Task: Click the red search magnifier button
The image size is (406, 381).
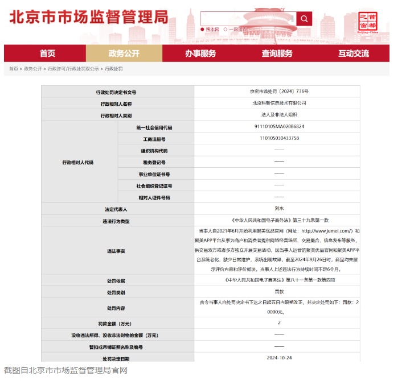Action: tap(304, 19)
